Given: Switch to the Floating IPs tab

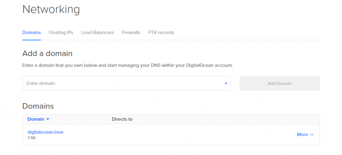Looking at the screenshot, I should 61,33.
